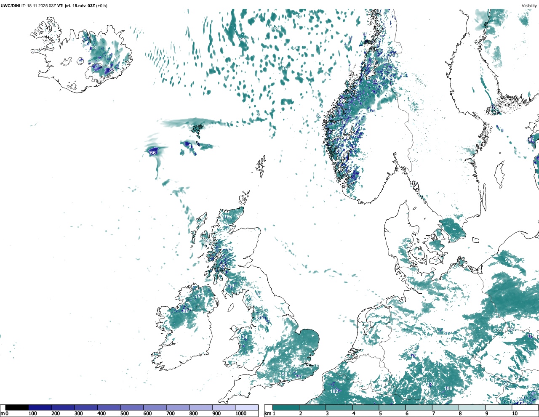
Task: Select the pale 900–1000 m legend swatch
Action: [x=224, y=408]
